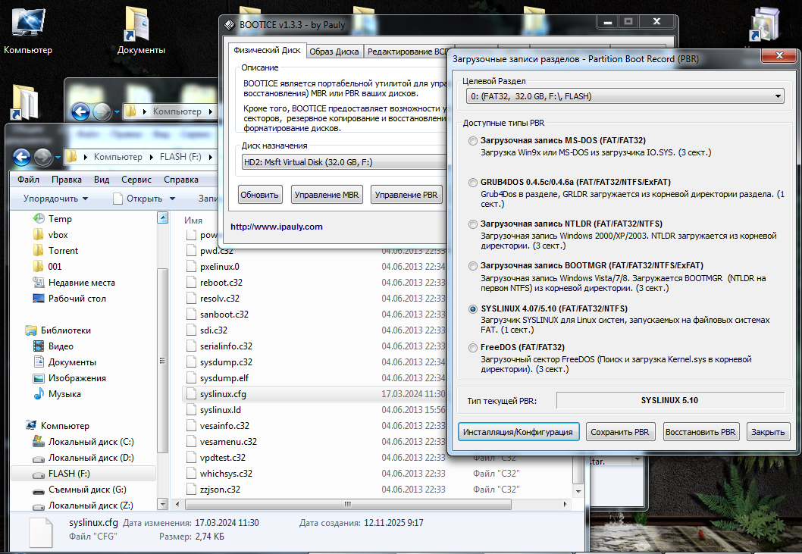This screenshot has height=554, width=802.
Task: Switch to the Образ Диска tab
Action: [x=334, y=52]
